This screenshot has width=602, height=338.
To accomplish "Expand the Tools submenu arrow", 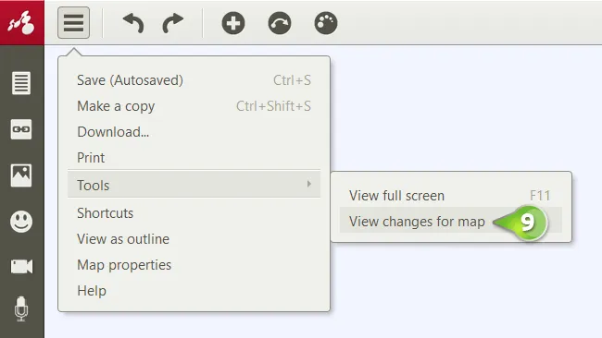I will (309, 184).
